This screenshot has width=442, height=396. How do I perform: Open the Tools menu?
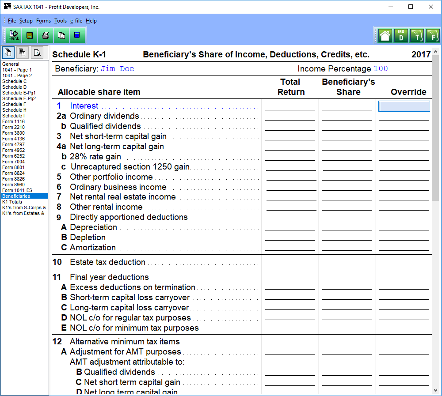(x=61, y=21)
